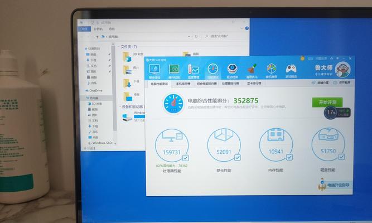Image resolution: width=372 pixels, height=223 pixels.
Task: Uncheck the processor performance 159731 checkbox
Action: click(186, 158)
